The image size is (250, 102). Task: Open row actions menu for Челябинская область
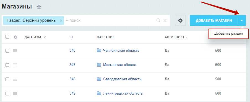coord(15,51)
